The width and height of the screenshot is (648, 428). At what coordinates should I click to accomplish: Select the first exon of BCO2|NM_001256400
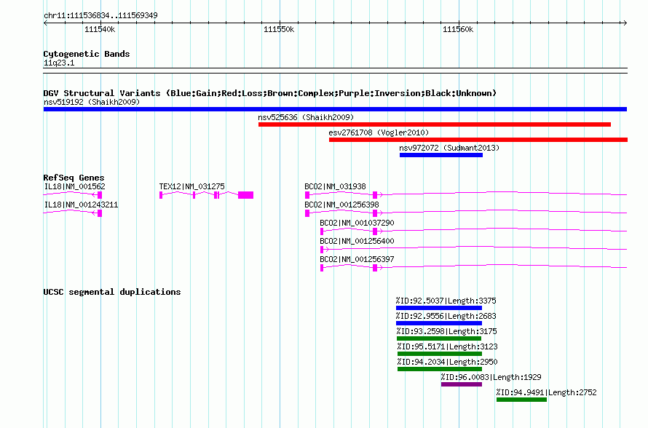(322, 250)
